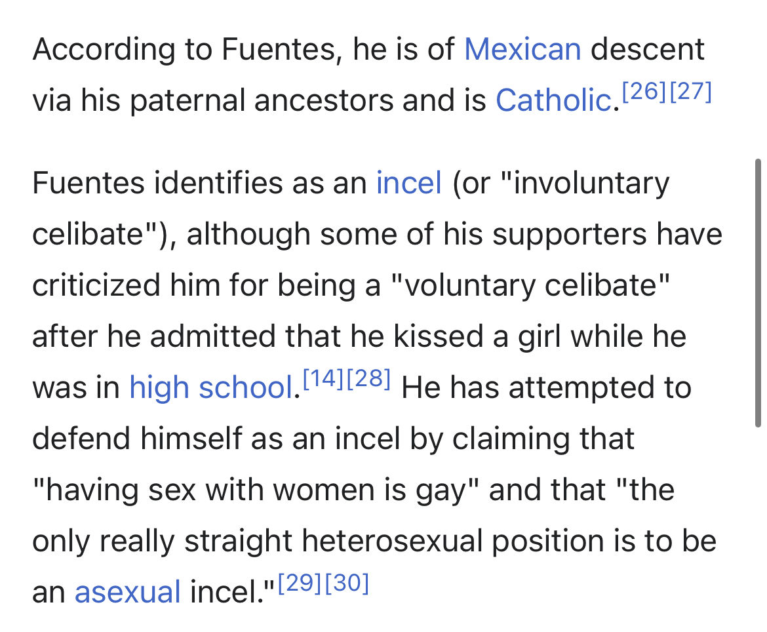Click the quoted text "involuntary

point(585,184)
